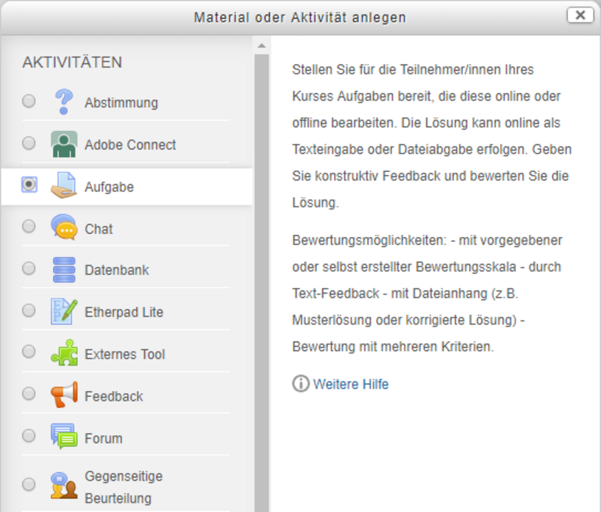Click the Datenbank stacked disks icon
This screenshot has height=512, width=601.
pyautogui.click(x=64, y=270)
